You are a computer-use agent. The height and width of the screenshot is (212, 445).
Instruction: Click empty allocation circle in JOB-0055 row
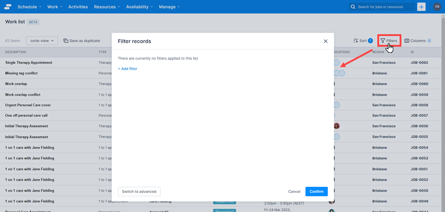point(337,137)
